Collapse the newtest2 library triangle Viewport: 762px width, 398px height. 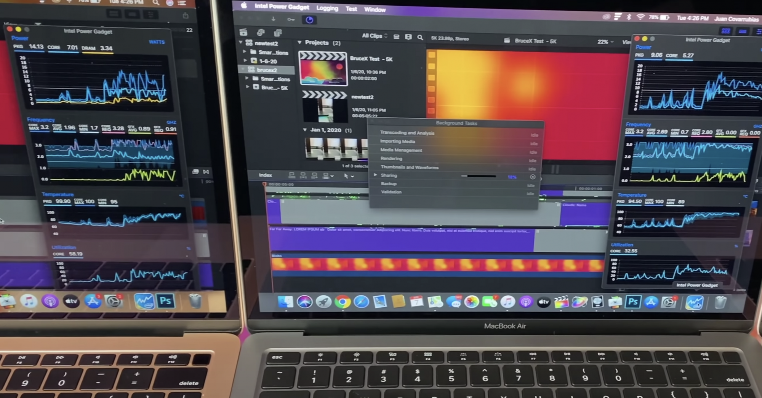click(x=240, y=43)
